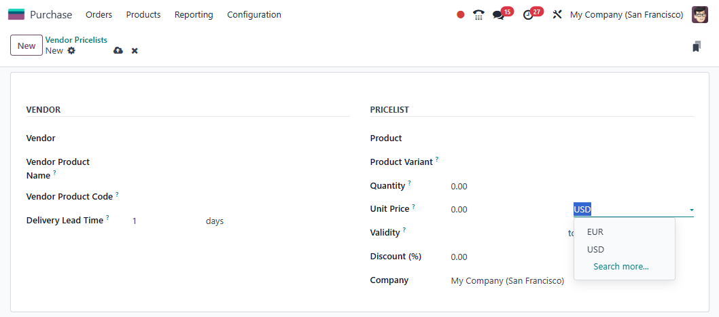
Task: Click the Purchase app logo icon
Action: 16,14
